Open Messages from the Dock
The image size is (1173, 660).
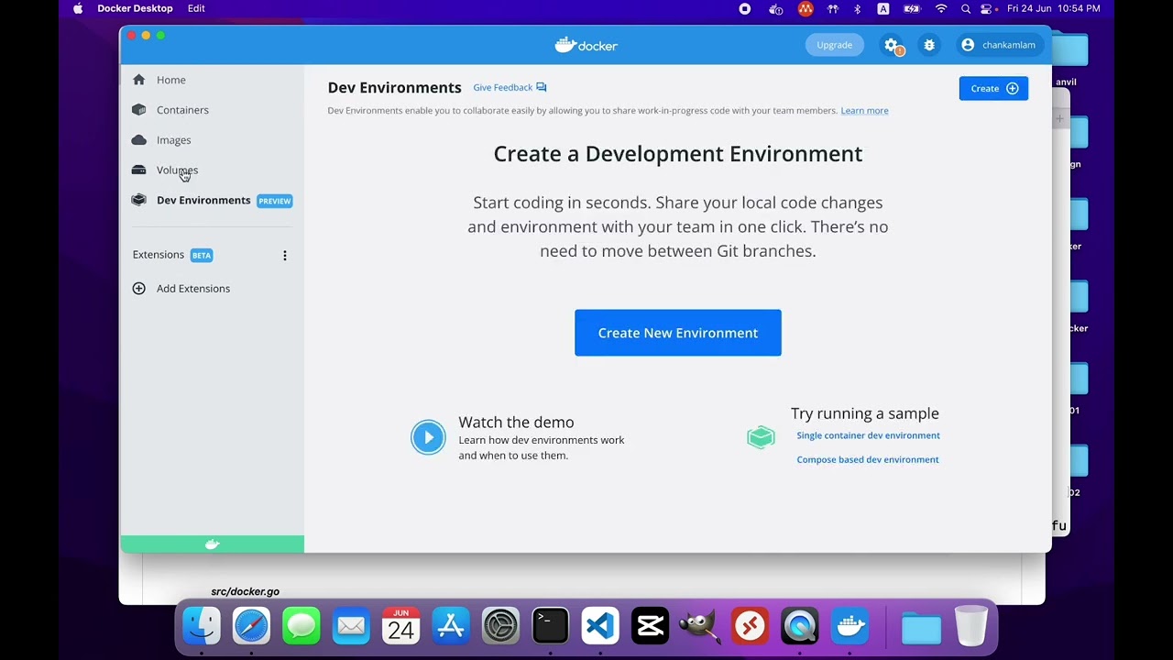301,627
